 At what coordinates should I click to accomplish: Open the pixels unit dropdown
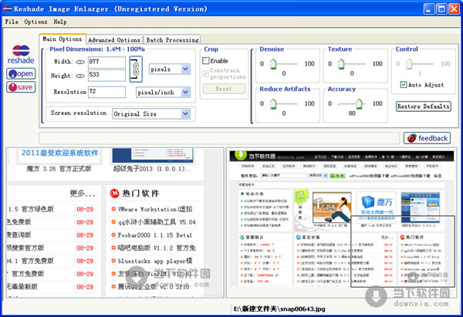tap(170, 69)
